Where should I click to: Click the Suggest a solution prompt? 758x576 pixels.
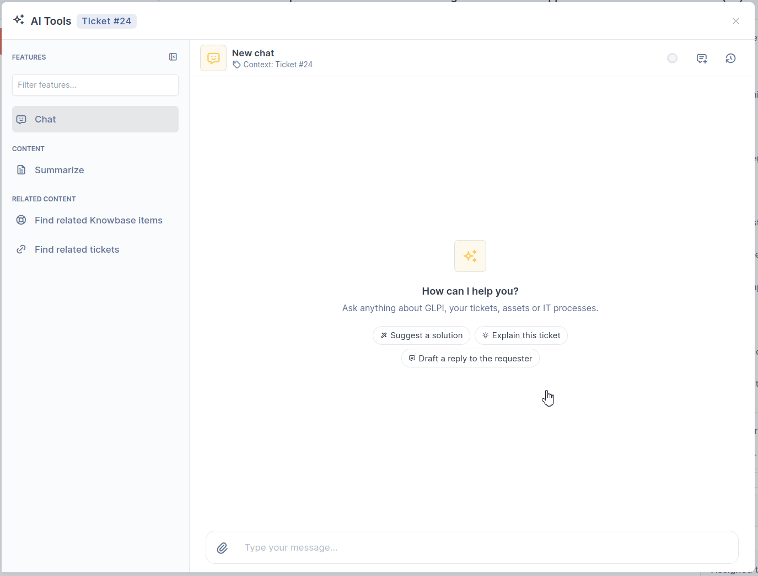(x=421, y=335)
